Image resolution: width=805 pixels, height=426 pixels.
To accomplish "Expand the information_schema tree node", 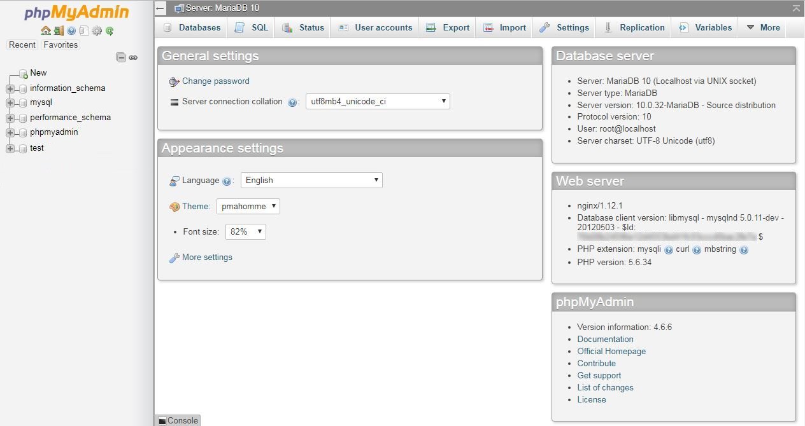I will click(10, 89).
